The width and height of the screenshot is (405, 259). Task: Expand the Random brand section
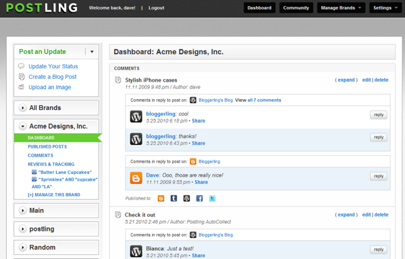click(23, 248)
